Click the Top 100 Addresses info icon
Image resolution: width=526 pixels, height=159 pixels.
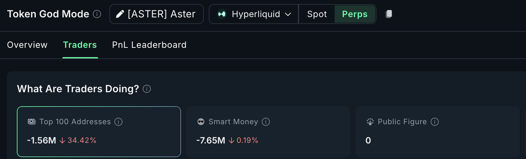point(118,122)
